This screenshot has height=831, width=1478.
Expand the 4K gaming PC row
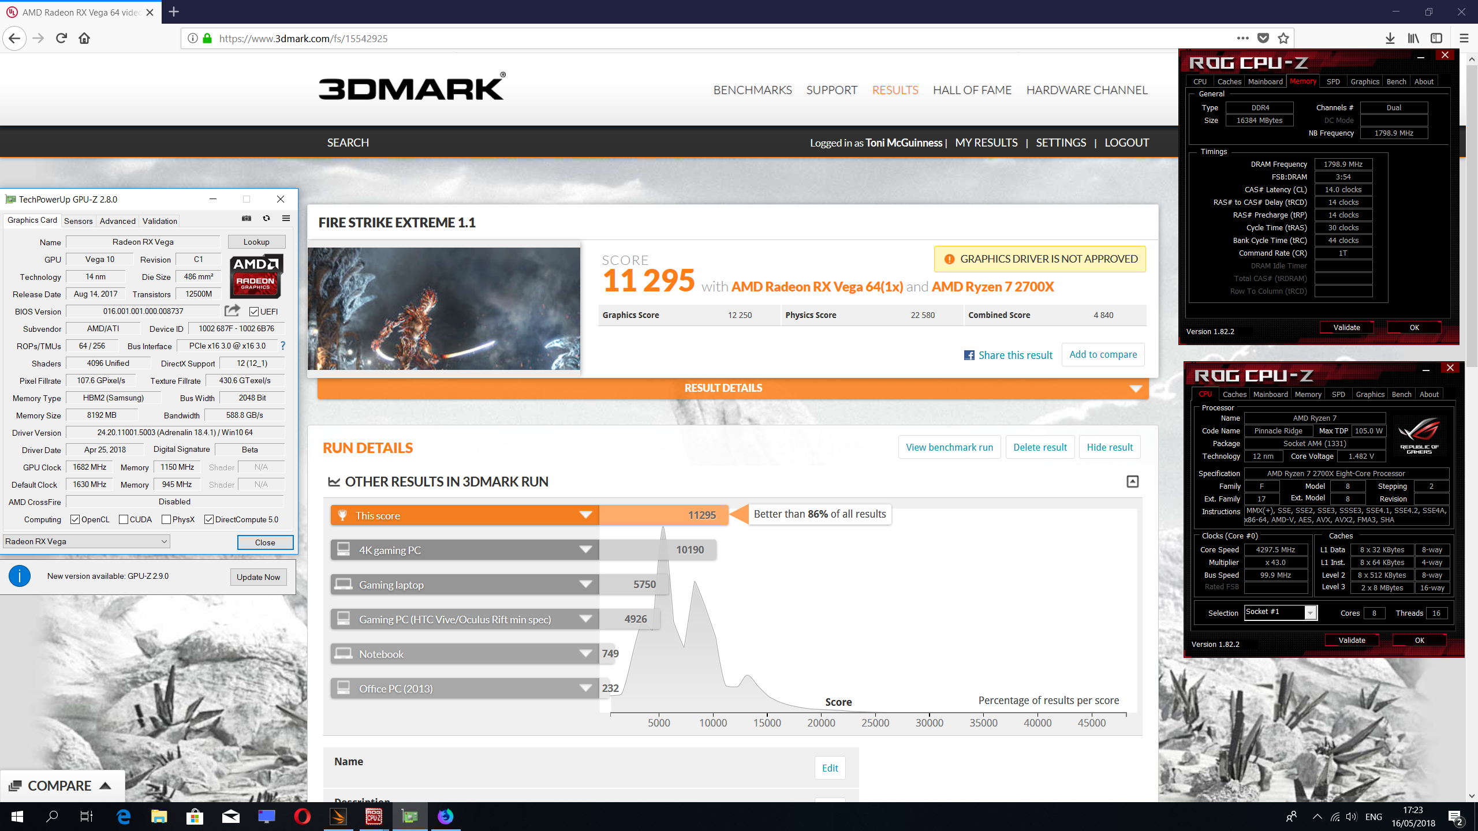[x=465, y=550]
